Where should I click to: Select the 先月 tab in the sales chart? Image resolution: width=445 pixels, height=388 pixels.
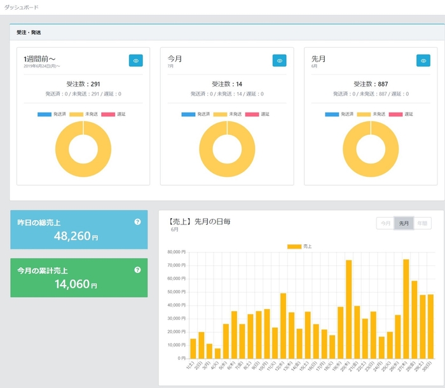pyautogui.click(x=403, y=223)
